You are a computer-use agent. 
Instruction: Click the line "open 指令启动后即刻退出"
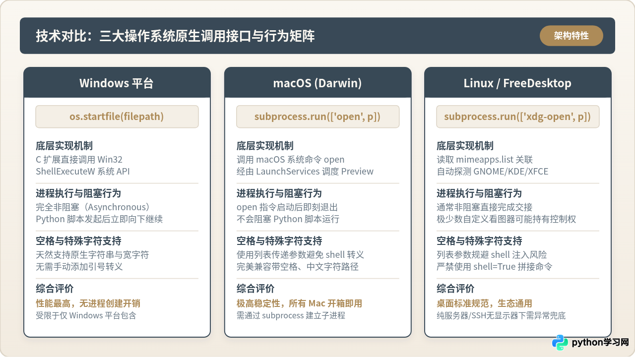point(287,207)
